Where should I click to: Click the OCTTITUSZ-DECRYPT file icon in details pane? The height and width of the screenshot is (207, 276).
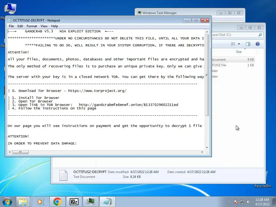(x=63, y=175)
